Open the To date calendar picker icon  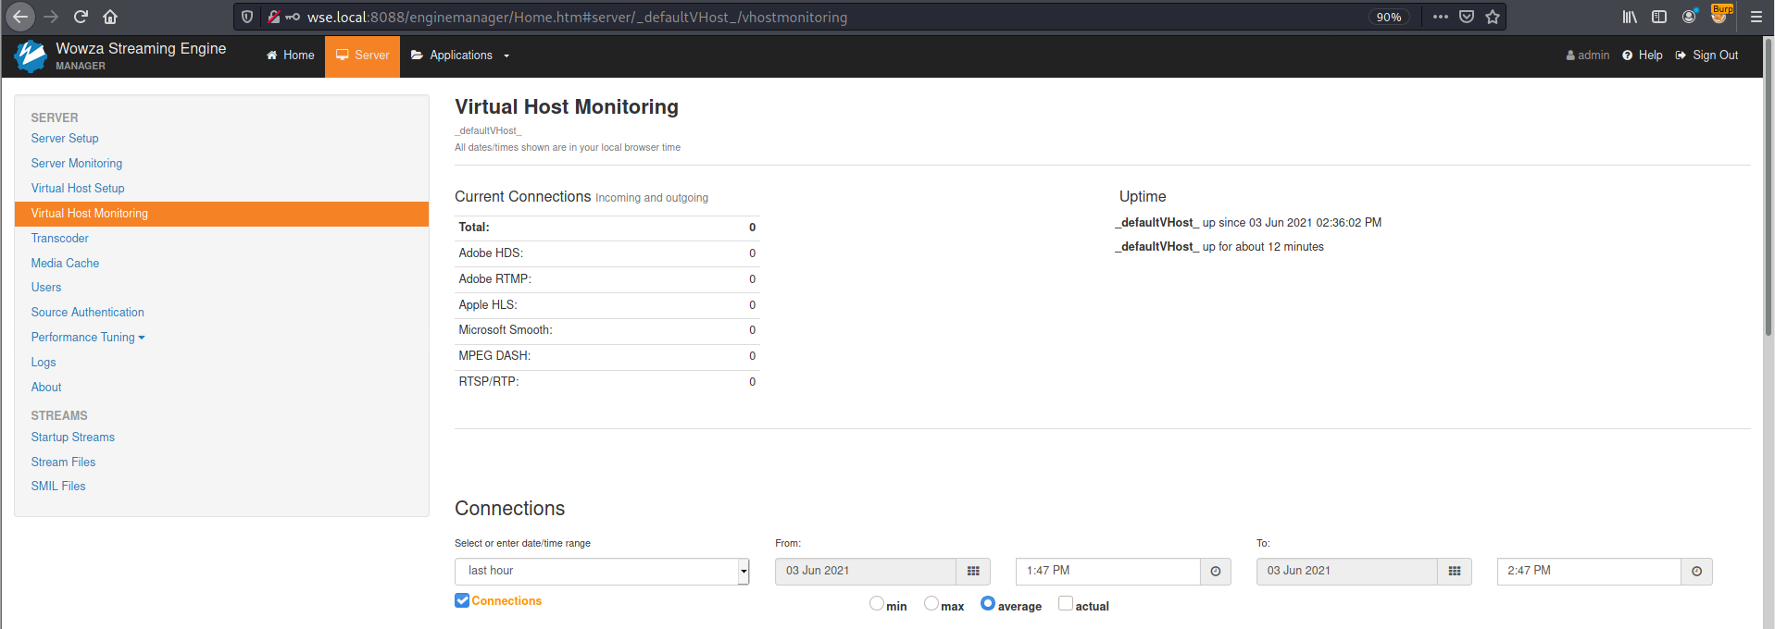coord(1455,572)
